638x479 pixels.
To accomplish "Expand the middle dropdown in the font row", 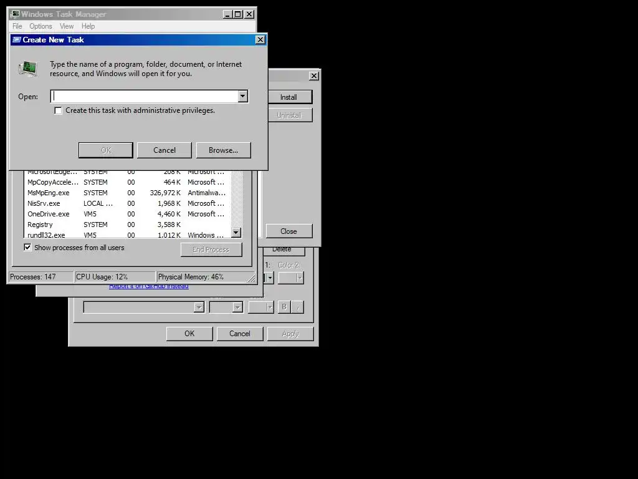I will tap(237, 307).
